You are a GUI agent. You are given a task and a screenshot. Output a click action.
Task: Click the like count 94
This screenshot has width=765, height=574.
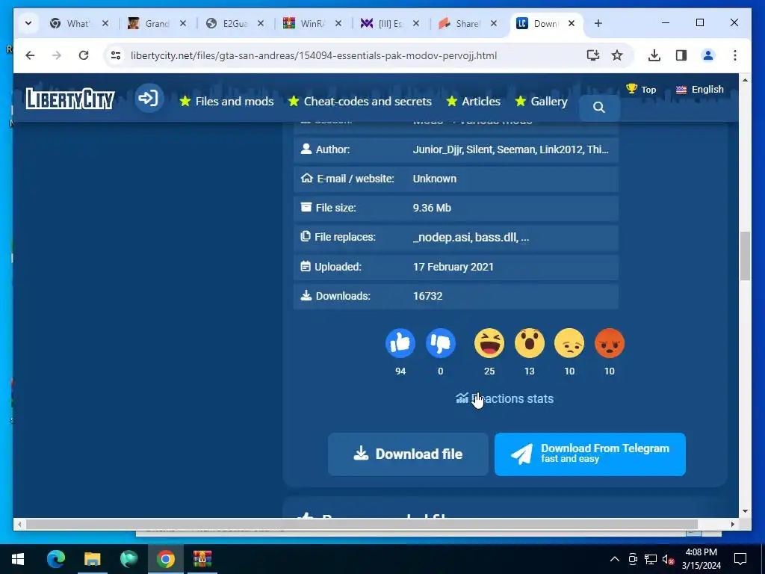(x=400, y=371)
